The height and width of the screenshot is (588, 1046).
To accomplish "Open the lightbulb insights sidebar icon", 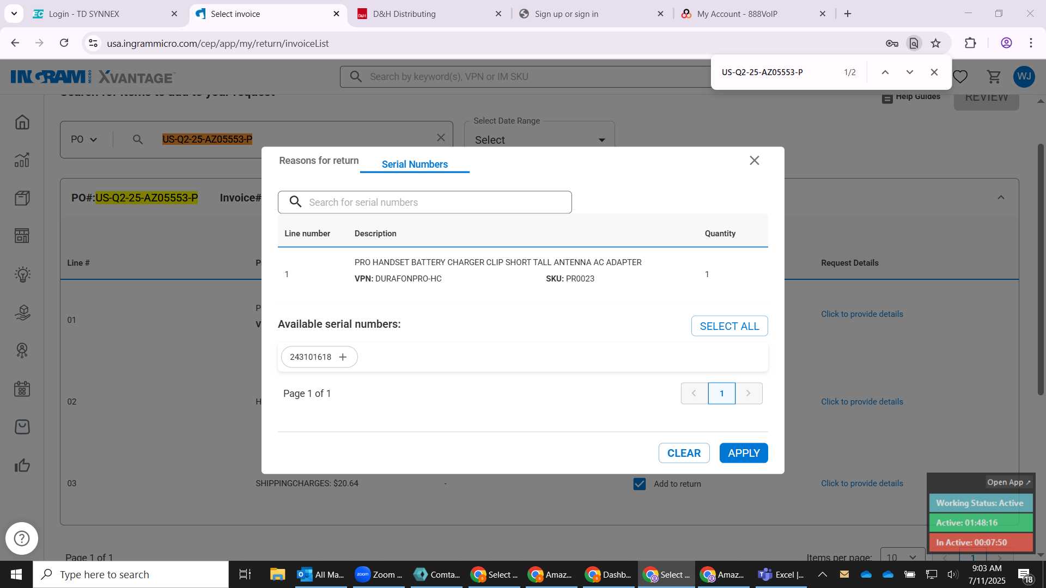I will [22, 274].
